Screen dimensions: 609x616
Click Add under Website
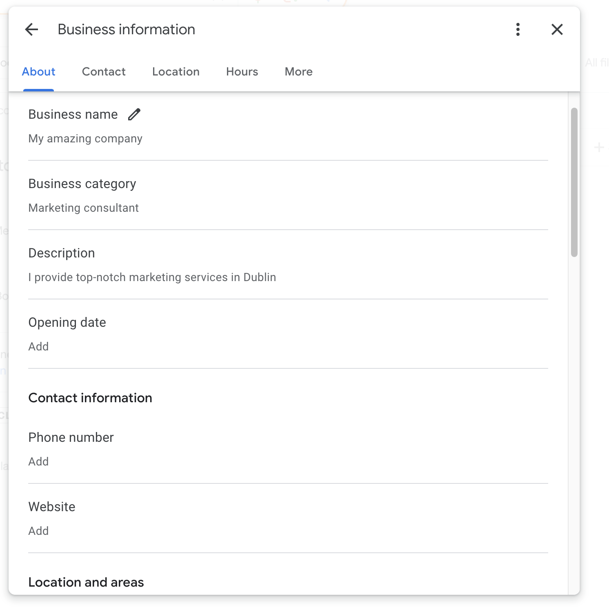38,531
